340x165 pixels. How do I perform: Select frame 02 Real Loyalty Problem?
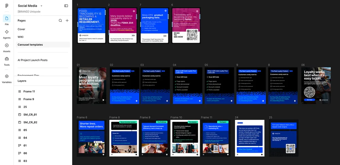[x=124, y=85]
